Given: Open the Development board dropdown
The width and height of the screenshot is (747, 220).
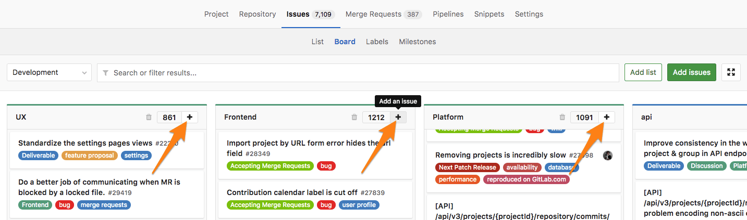Looking at the screenshot, I should click(x=49, y=72).
